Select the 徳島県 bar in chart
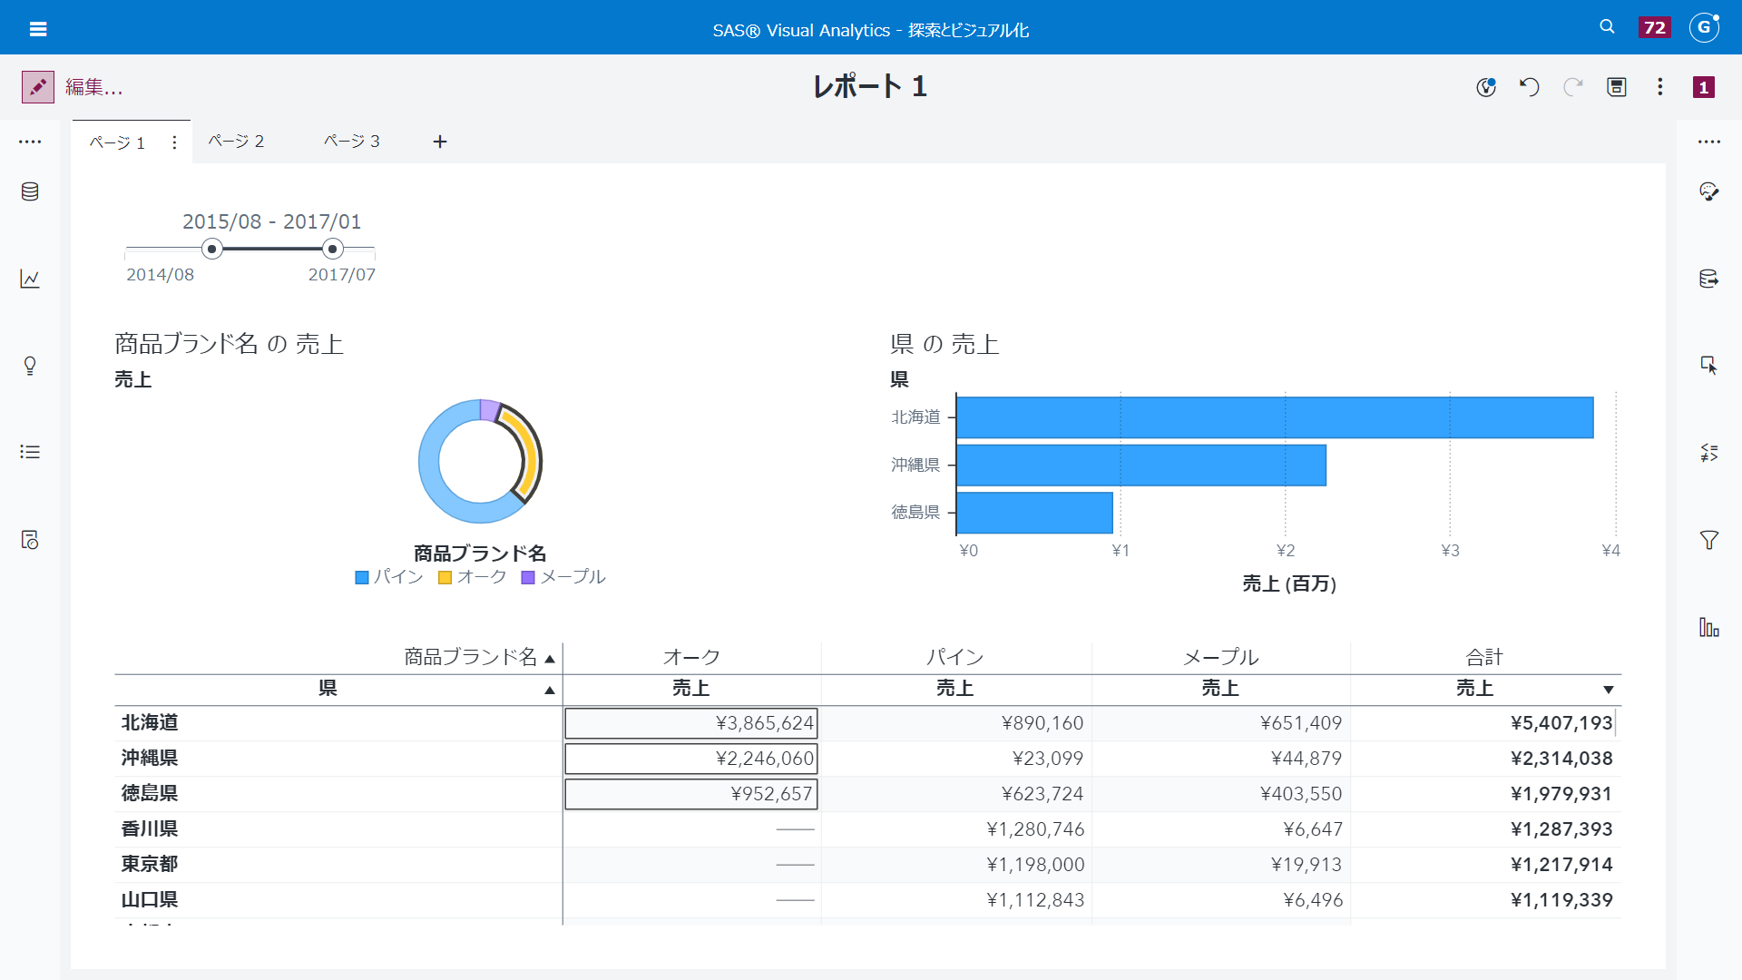The height and width of the screenshot is (980, 1742). [1034, 513]
